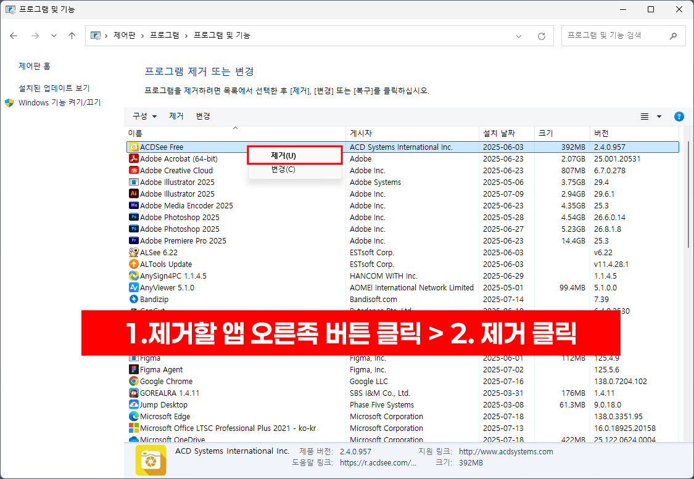This screenshot has height=479, width=694.
Task: Click the SBS I&M Co., Ltd. cell
Action: click(380, 393)
